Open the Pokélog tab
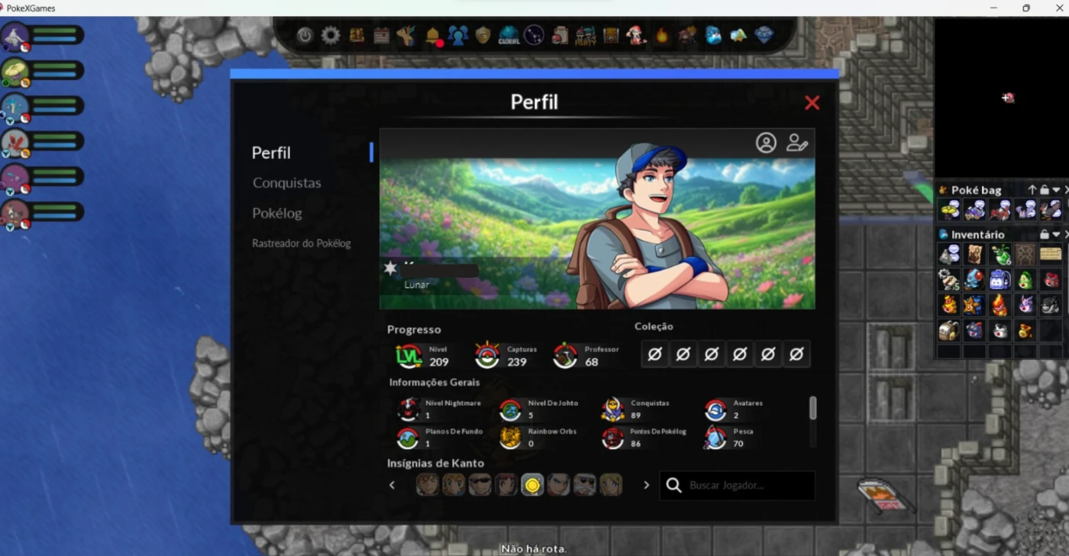Viewport: 1069px width, 556px height. tap(276, 213)
